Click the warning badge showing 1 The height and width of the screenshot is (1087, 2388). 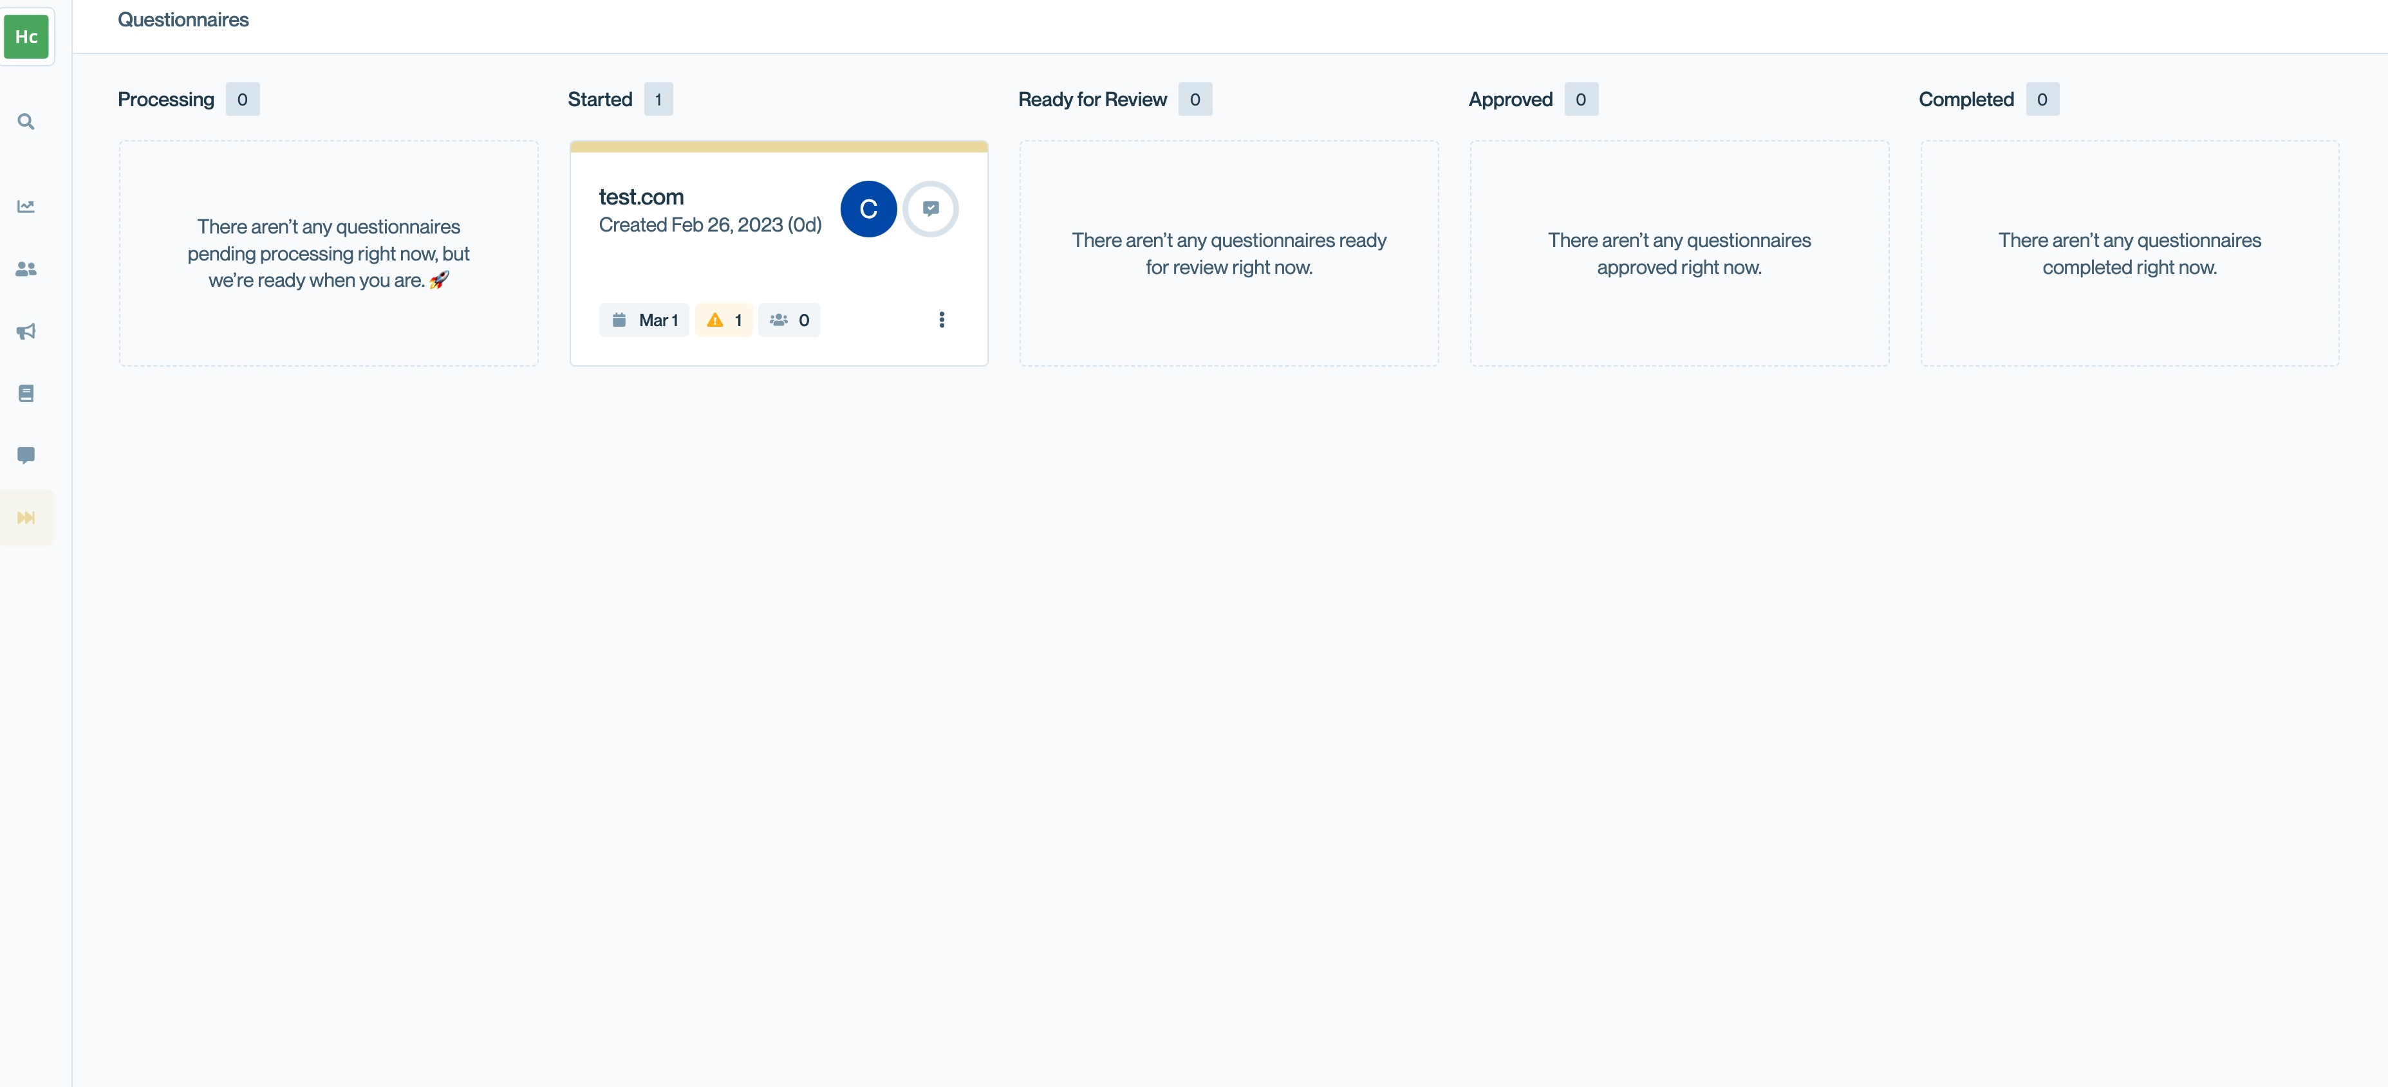[x=724, y=320]
